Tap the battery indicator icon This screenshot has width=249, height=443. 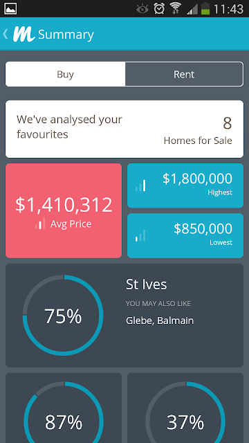(x=205, y=8)
